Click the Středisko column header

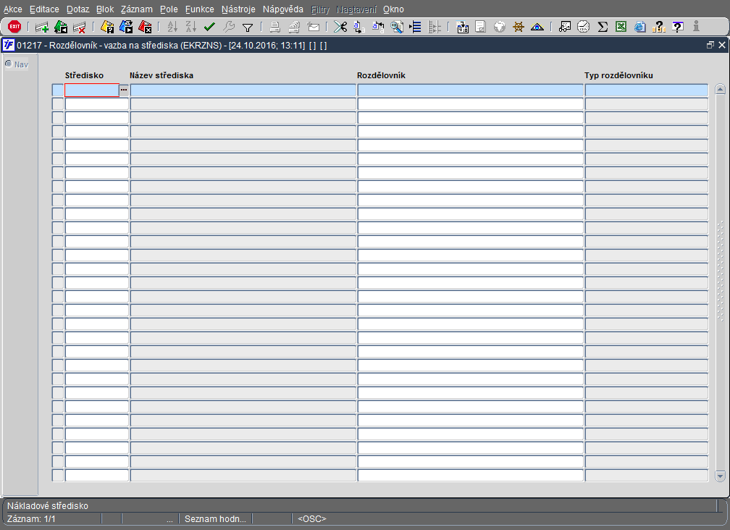(84, 75)
